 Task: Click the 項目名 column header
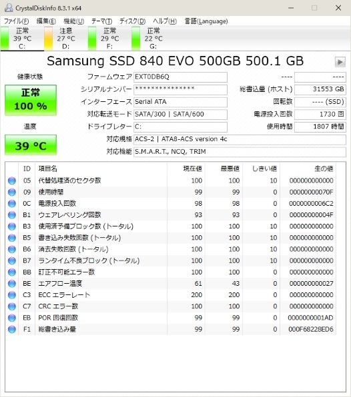click(x=101, y=169)
